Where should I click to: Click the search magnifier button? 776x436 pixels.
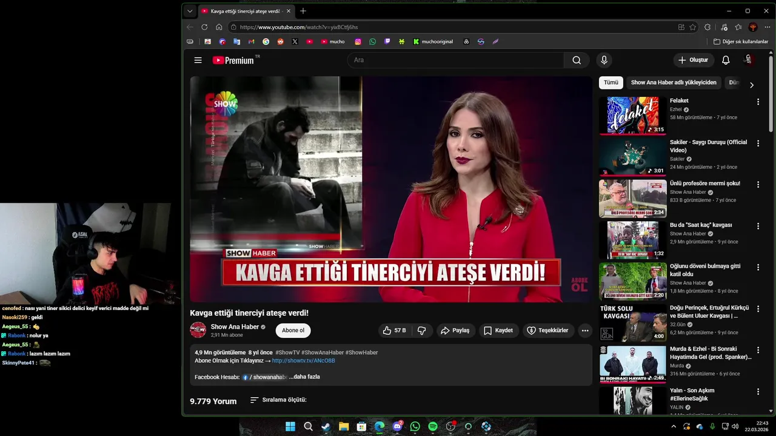click(577, 60)
